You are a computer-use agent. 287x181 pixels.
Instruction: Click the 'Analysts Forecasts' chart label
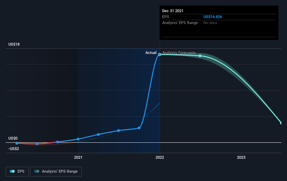[x=179, y=53]
